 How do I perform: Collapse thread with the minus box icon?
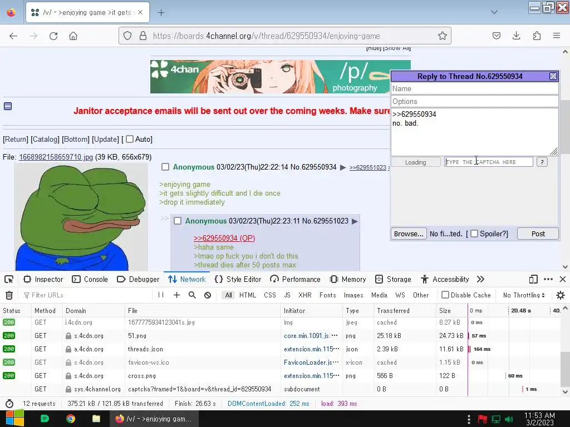coord(8,106)
